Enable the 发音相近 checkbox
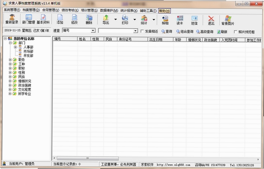The image size is (264, 169). pyautogui.click(x=142, y=31)
